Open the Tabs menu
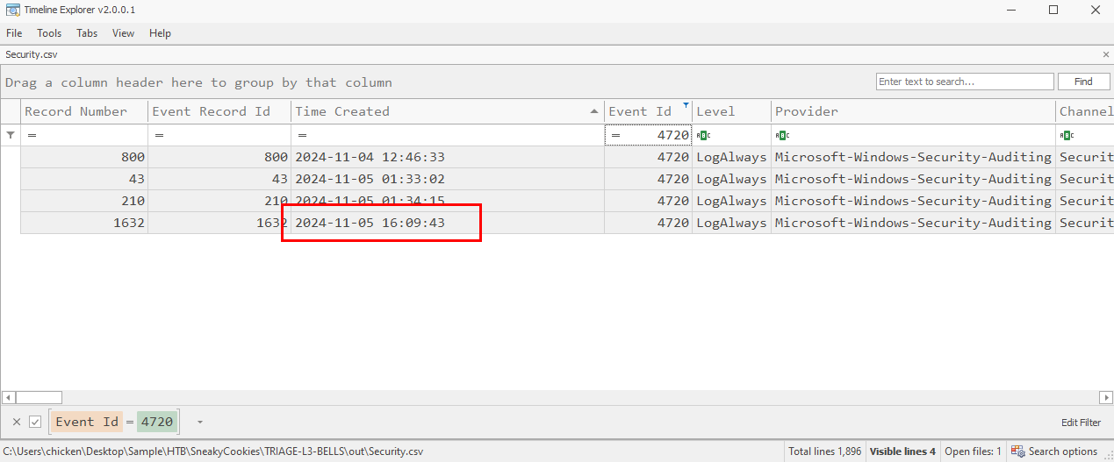This screenshot has width=1114, height=462. pyautogui.click(x=87, y=33)
